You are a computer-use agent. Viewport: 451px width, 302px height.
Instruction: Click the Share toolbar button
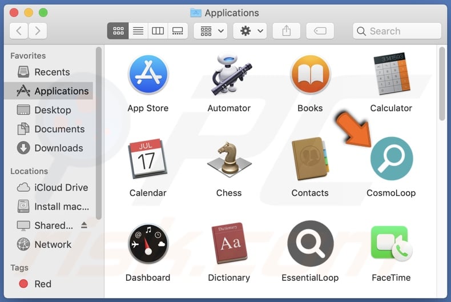pyautogui.click(x=286, y=31)
